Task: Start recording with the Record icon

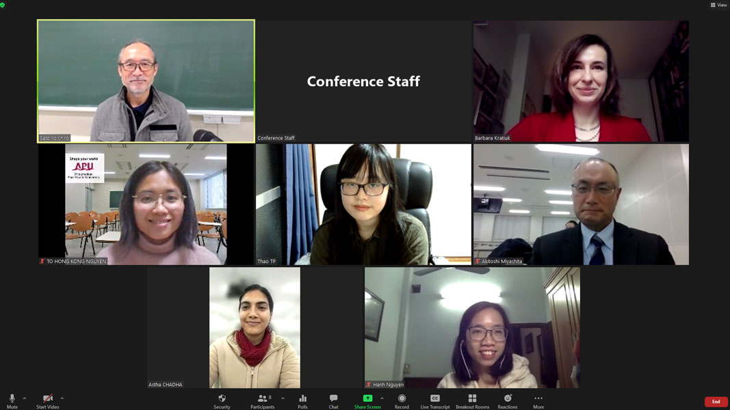Action: pos(402,400)
